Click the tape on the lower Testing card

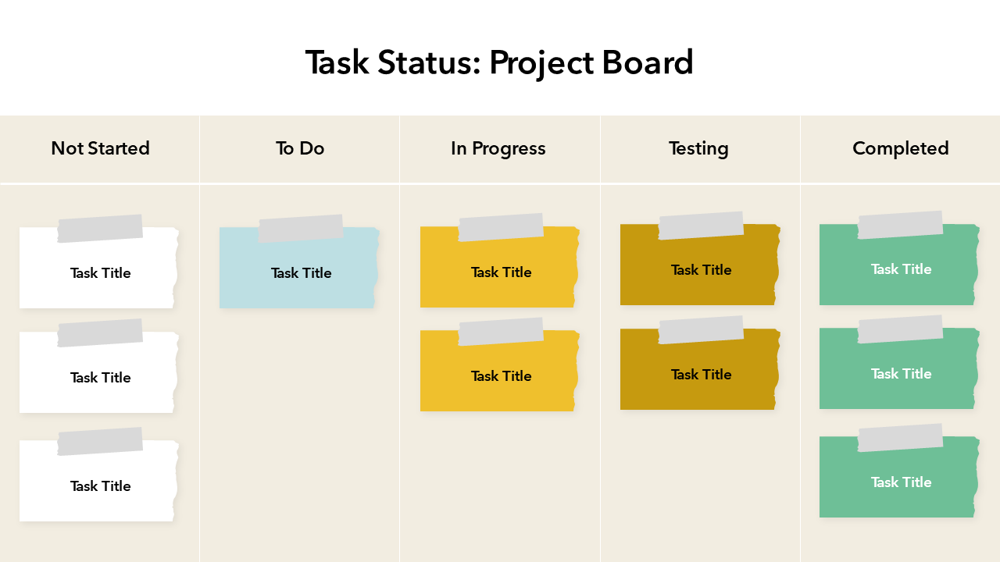(701, 330)
